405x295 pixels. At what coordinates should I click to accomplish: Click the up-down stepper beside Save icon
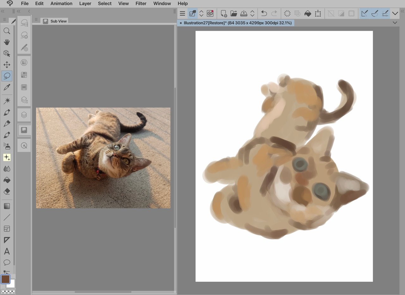click(252, 13)
